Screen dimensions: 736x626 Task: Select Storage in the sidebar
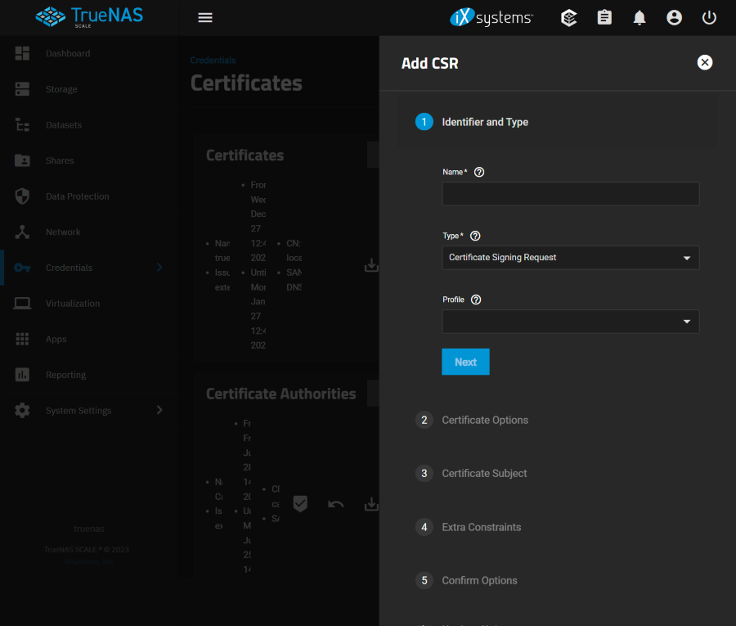tap(61, 89)
